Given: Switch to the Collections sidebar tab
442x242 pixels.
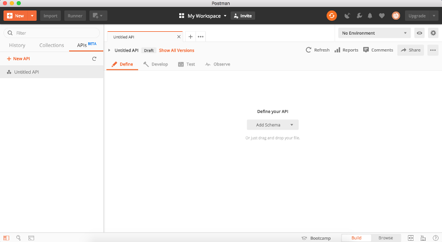Looking at the screenshot, I should (52, 45).
